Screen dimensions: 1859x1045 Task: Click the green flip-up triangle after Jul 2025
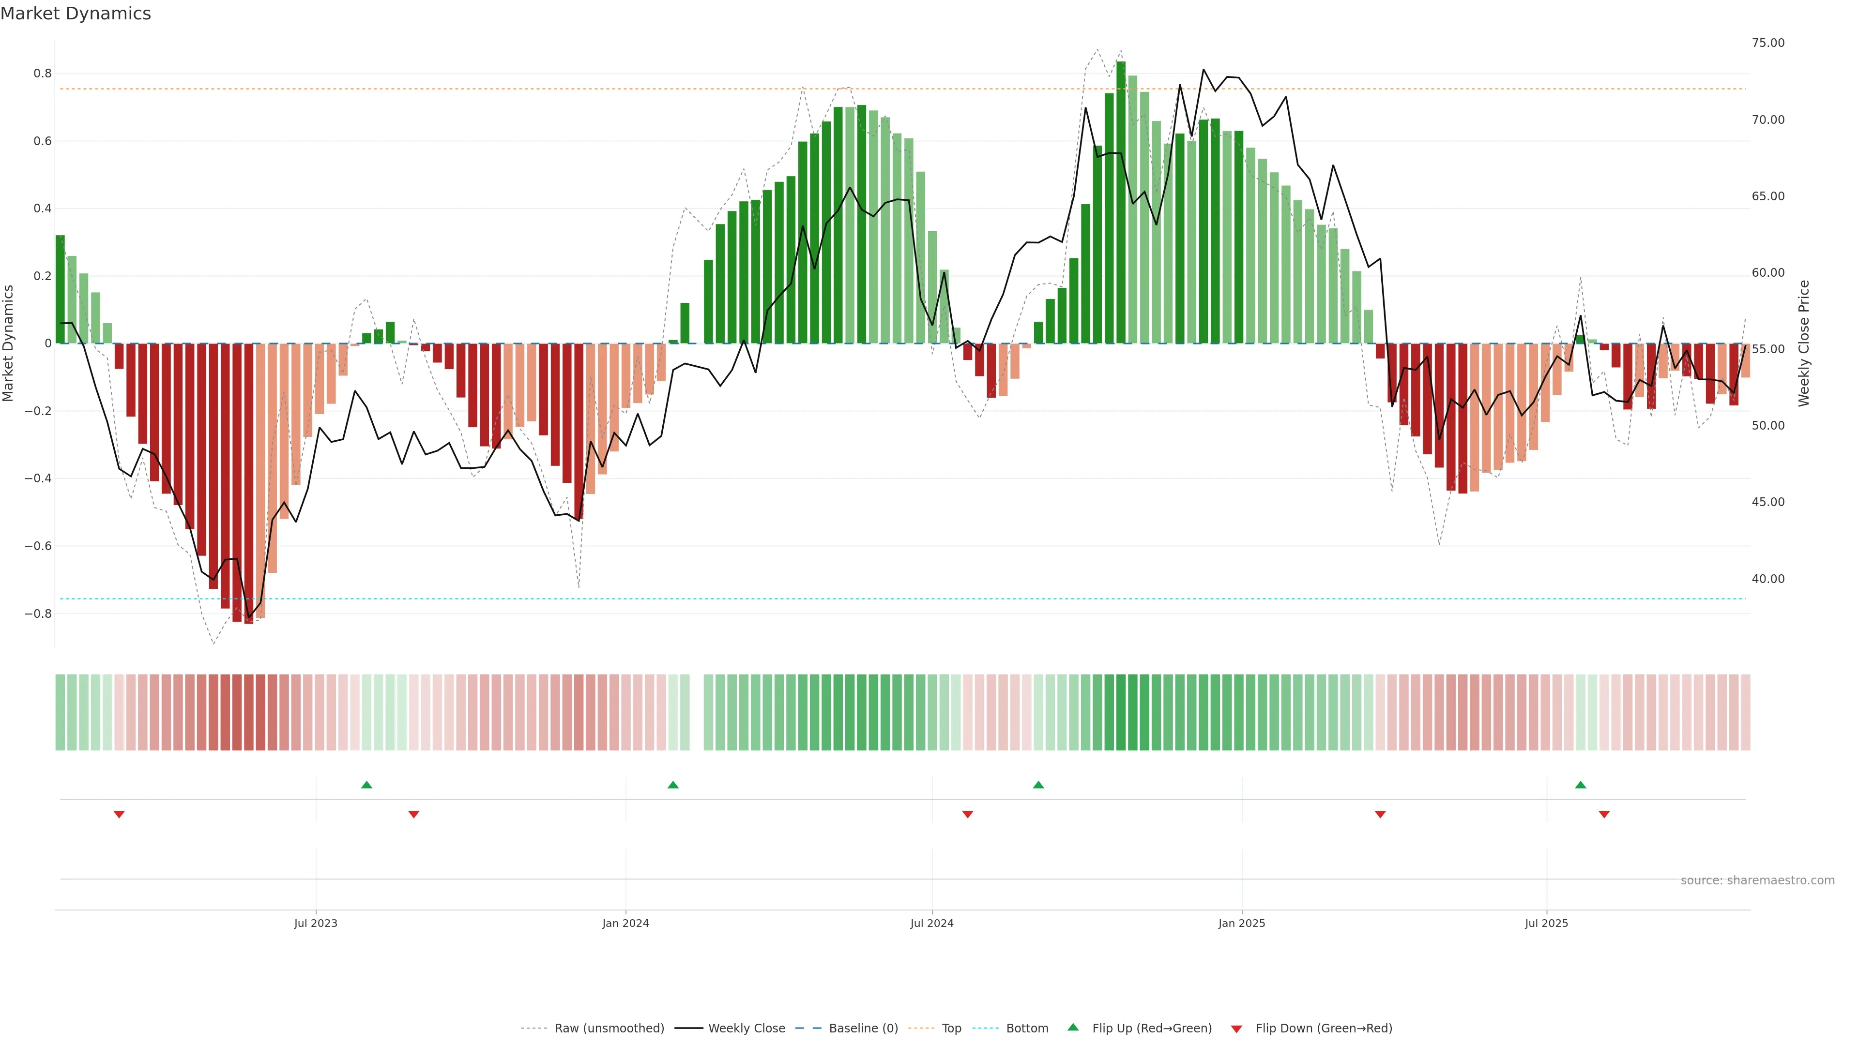[1581, 785]
